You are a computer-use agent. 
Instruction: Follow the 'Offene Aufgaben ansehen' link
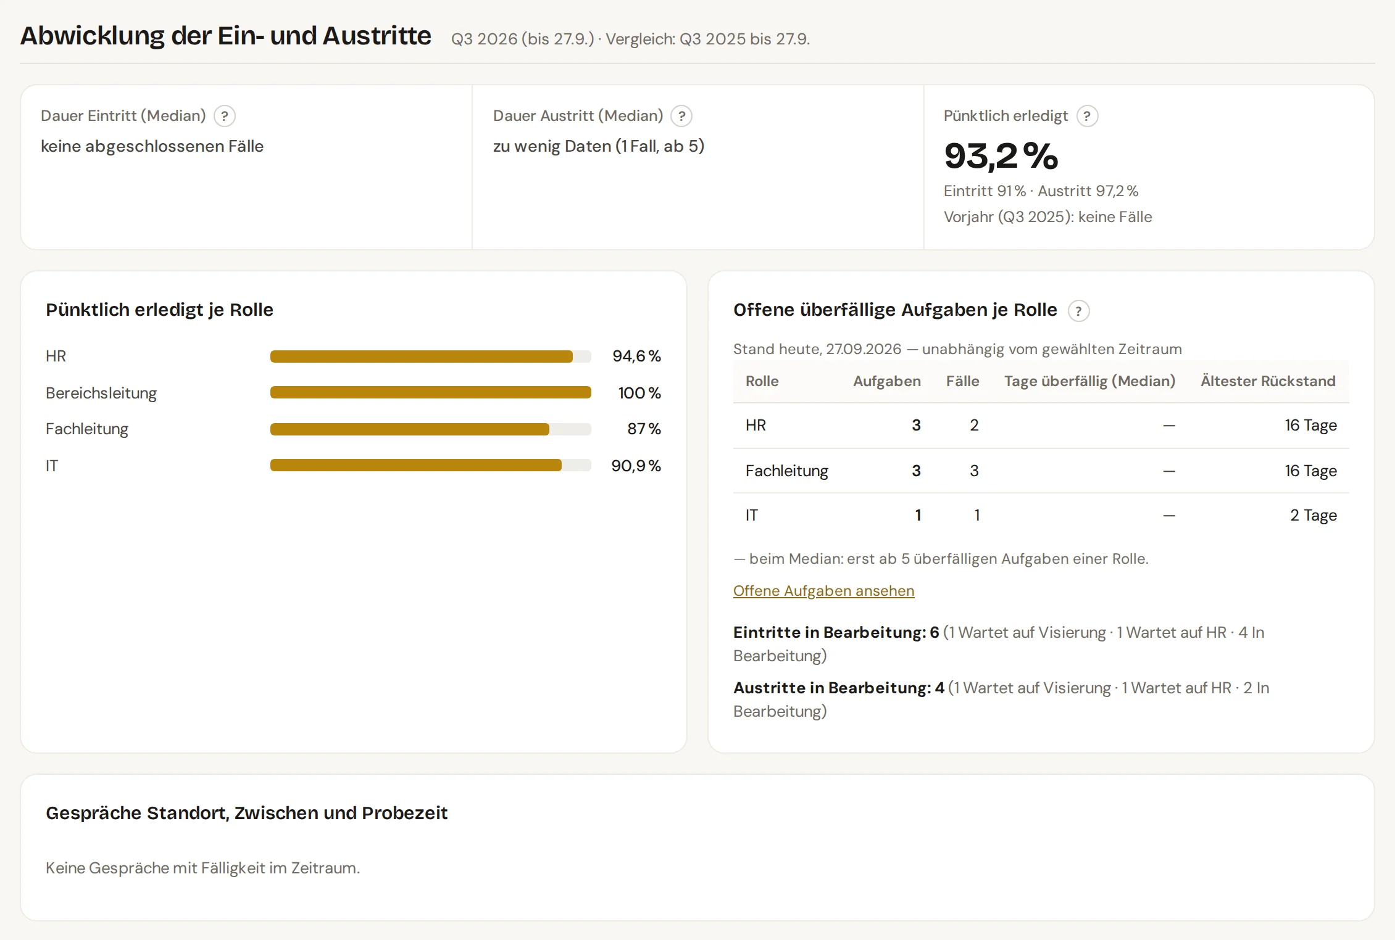(823, 591)
